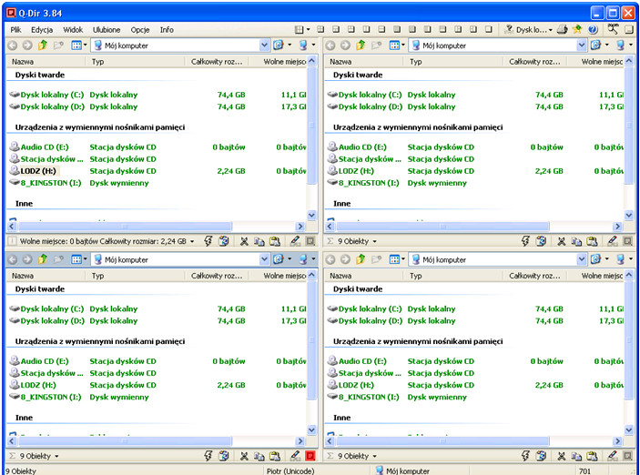This screenshot has width=640, height=475.
Task: Go up one folder in bottom-left pane
Action: (x=43, y=259)
